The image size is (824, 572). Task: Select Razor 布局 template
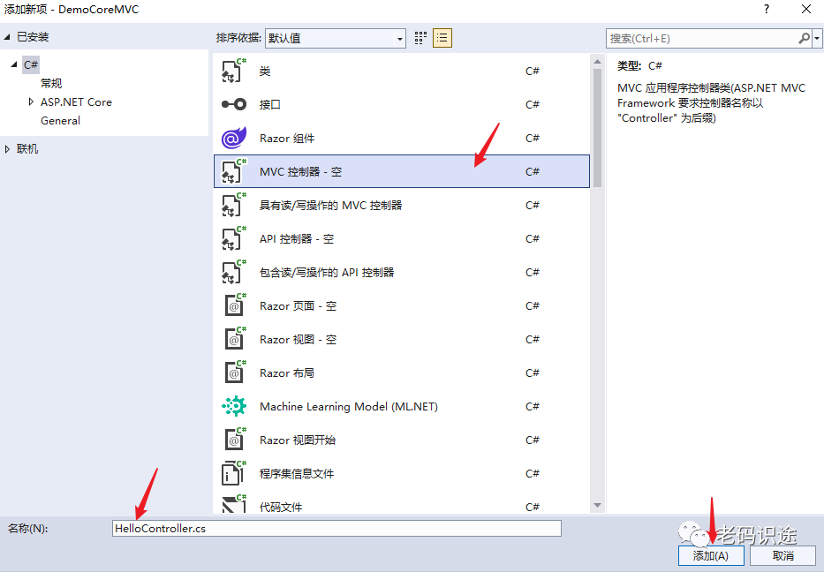[402, 373]
